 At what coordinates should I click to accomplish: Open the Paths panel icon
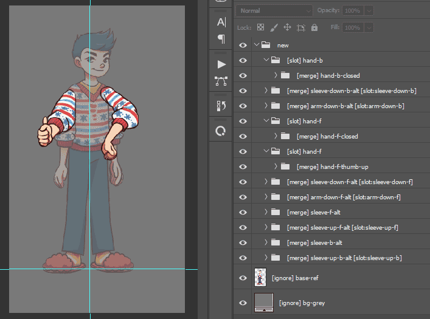point(221,81)
